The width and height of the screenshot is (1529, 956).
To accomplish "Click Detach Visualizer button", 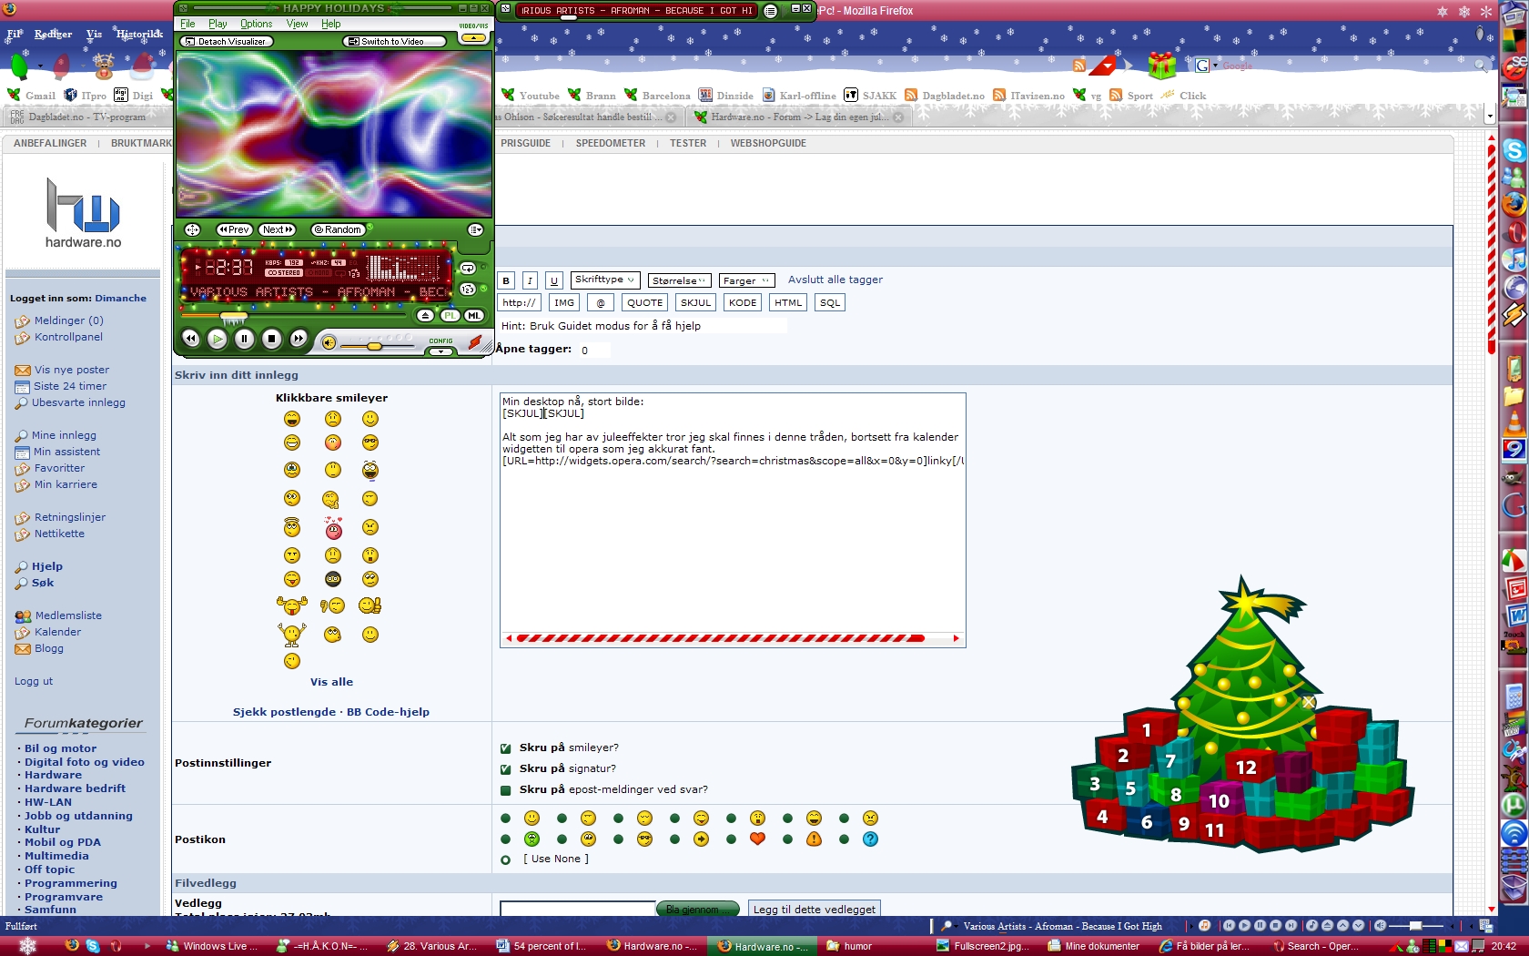I will [225, 41].
